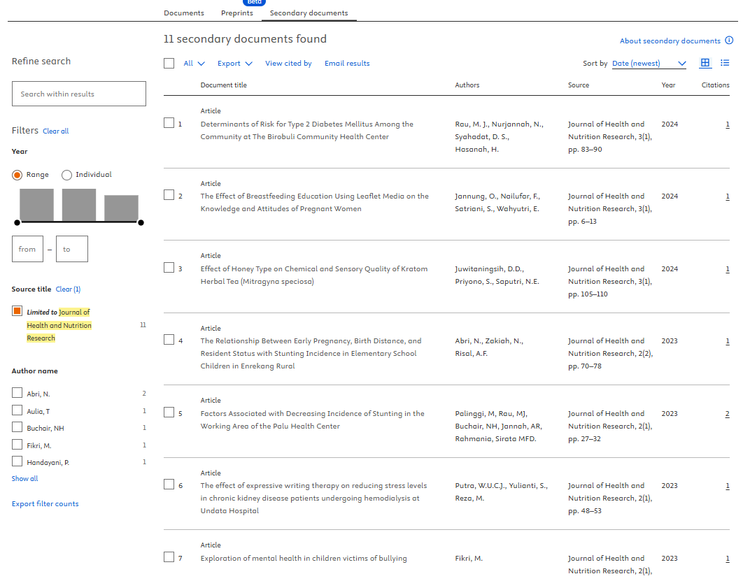The height and width of the screenshot is (581, 750).
Task: Click the middle year histogram bar
Action: [x=79, y=205]
